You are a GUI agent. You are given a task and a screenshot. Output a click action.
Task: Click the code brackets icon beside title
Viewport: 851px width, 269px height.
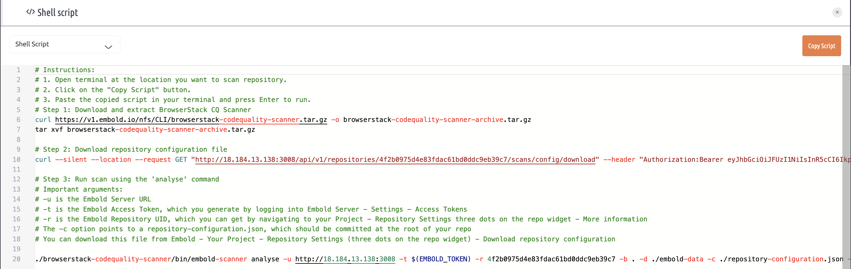(x=30, y=12)
